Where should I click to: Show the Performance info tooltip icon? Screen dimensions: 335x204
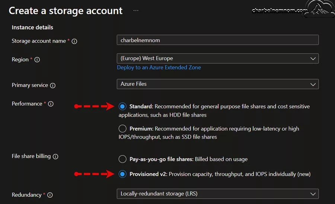click(51, 104)
